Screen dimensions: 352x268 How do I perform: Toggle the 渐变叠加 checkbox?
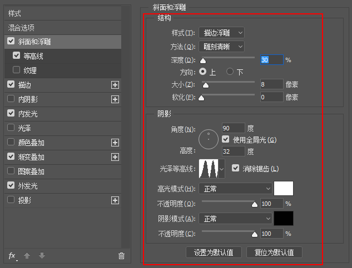(x=11, y=156)
